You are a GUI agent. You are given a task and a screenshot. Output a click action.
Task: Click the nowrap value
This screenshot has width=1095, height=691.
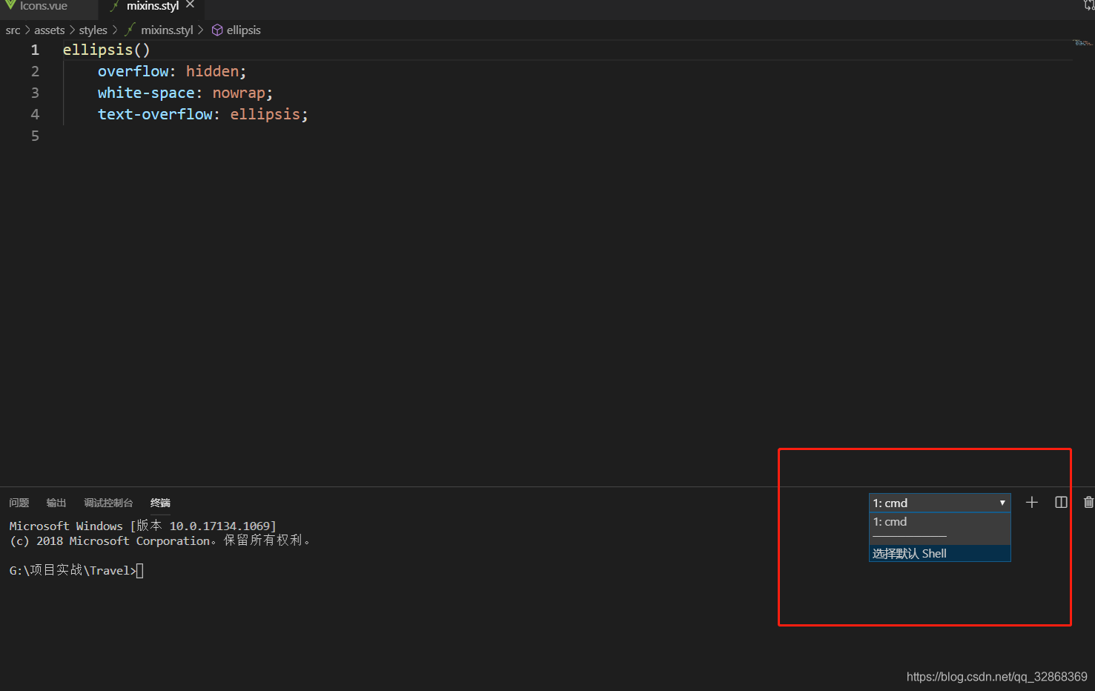pyautogui.click(x=239, y=93)
